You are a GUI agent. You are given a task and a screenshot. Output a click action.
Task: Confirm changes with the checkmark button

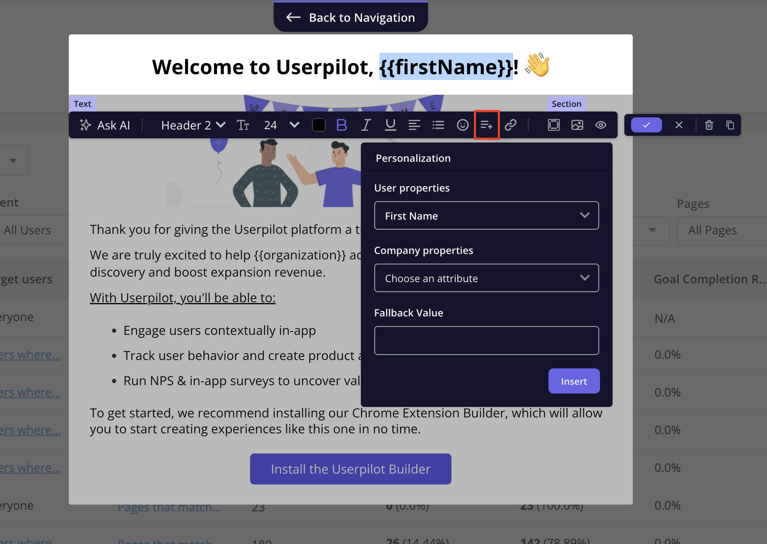pyautogui.click(x=647, y=125)
